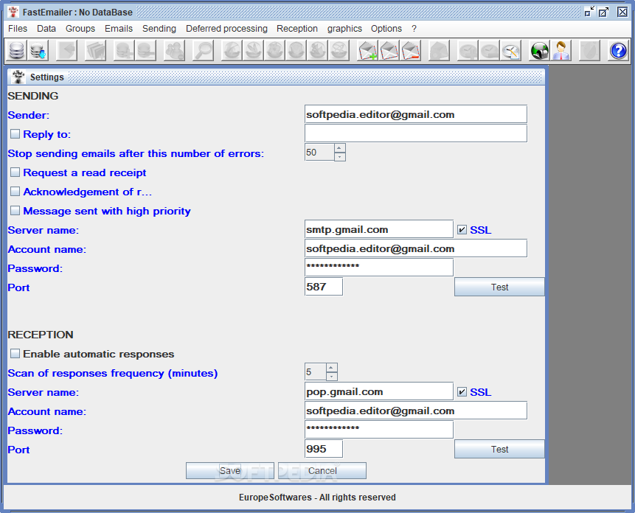Screen dimensions: 635x513
Task: Click the blue question mark help icon
Action: [x=618, y=51]
